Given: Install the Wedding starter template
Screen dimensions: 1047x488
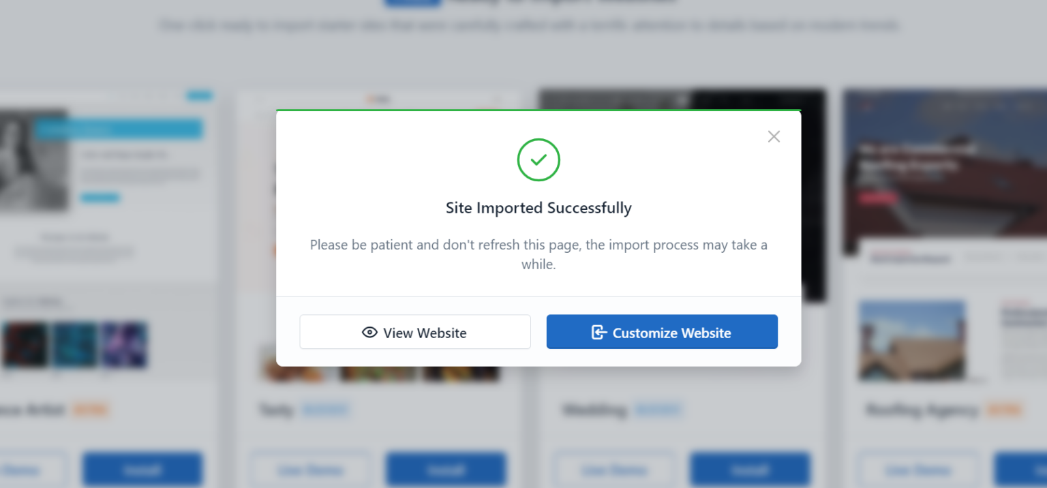Looking at the screenshot, I should pyautogui.click(x=750, y=469).
